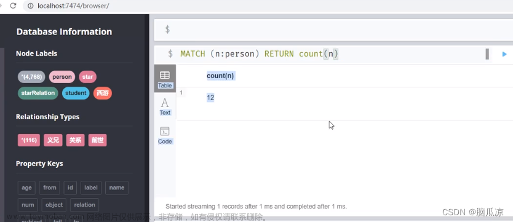Select the 义兄 relationship type
Screen dimensions: 513x222
pos(53,140)
